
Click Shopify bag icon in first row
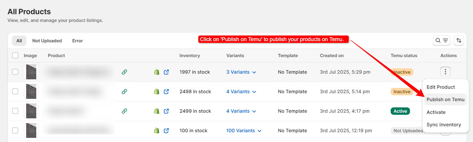pos(157,72)
